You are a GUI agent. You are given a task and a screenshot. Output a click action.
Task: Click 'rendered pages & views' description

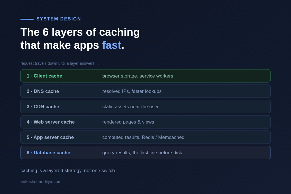(128, 122)
